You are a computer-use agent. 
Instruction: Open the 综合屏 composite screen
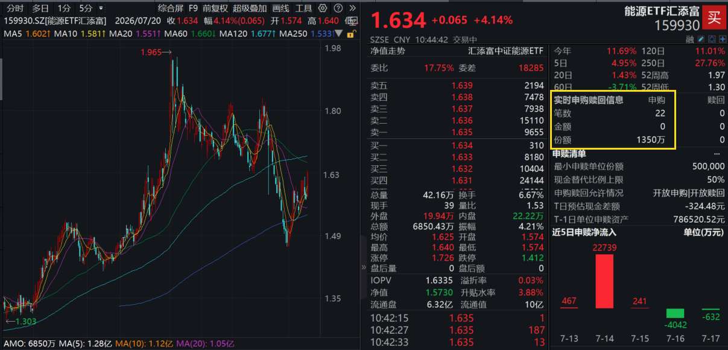(171, 8)
